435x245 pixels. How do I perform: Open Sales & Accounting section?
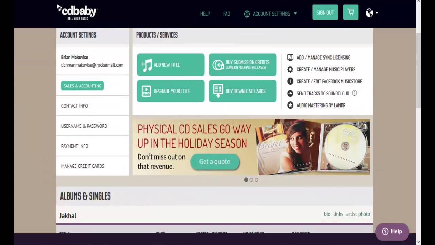(82, 86)
